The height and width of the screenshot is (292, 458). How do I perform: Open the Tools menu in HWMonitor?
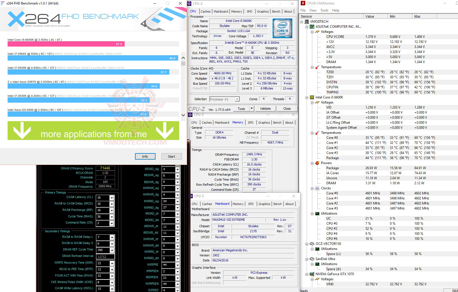click(x=324, y=10)
